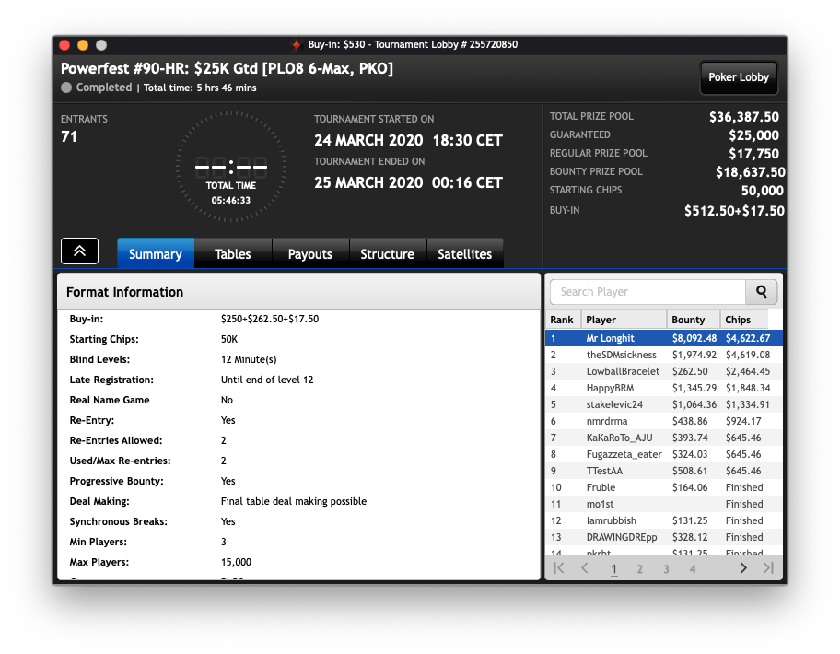Open the Payouts tab
This screenshot has width=840, height=654.
point(310,254)
